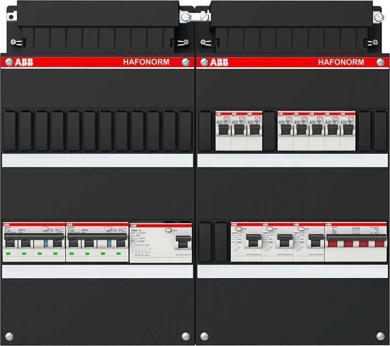
Task: Click the white label strip under upper-left row
Action: 97,160
